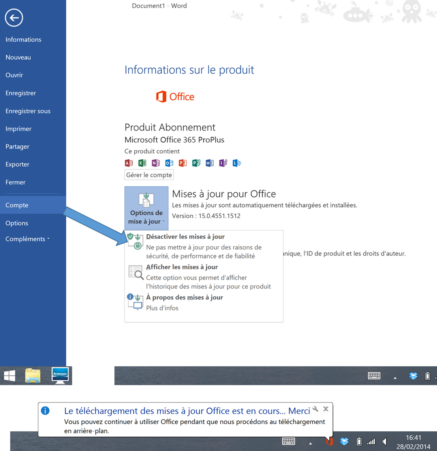Click the Lync icon in product list
437x451 pixels.
(x=237, y=163)
